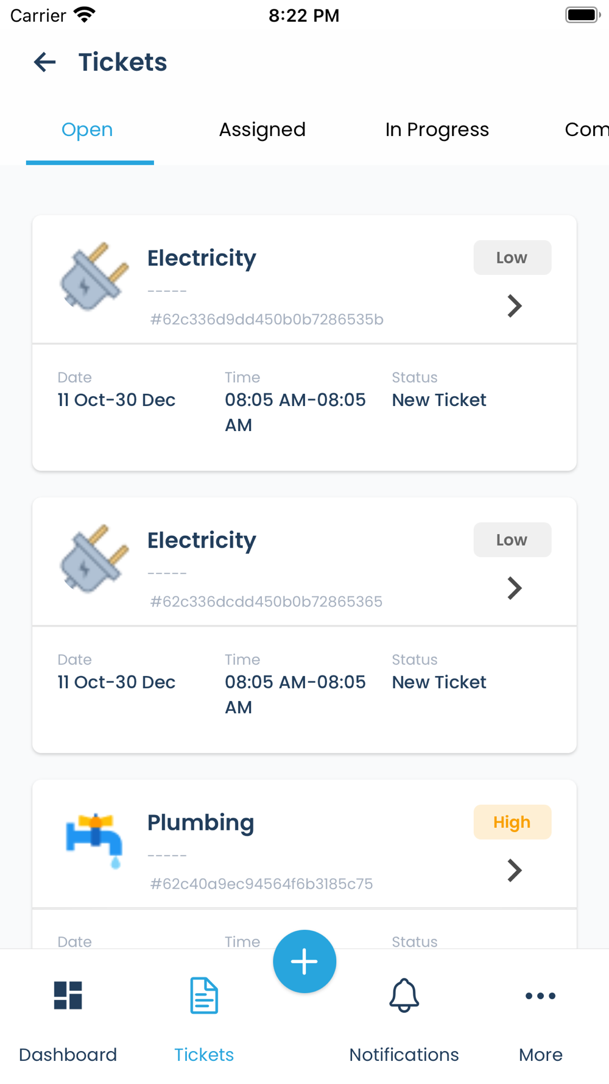The width and height of the screenshot is (609, 1084).
Task: Tap the Plumbing faucet icon
Action: coord(94,840)
